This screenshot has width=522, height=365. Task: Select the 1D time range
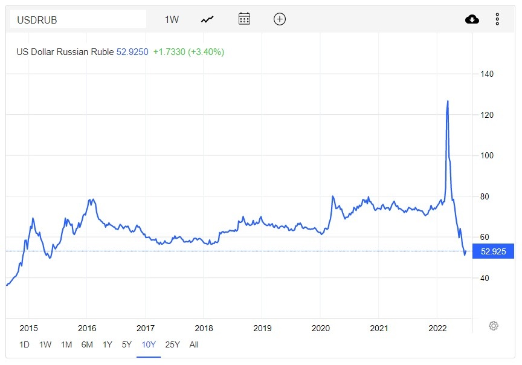24,344
